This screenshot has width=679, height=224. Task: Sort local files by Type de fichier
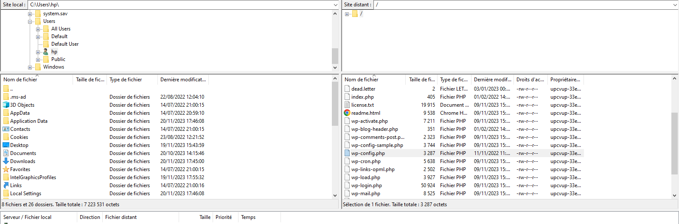132,80
